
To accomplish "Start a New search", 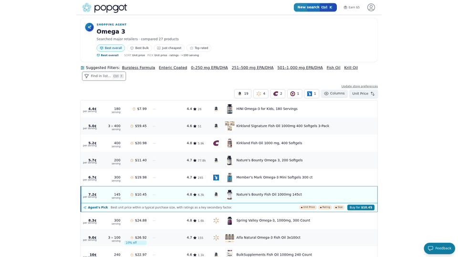I will (x=315, y=7).
